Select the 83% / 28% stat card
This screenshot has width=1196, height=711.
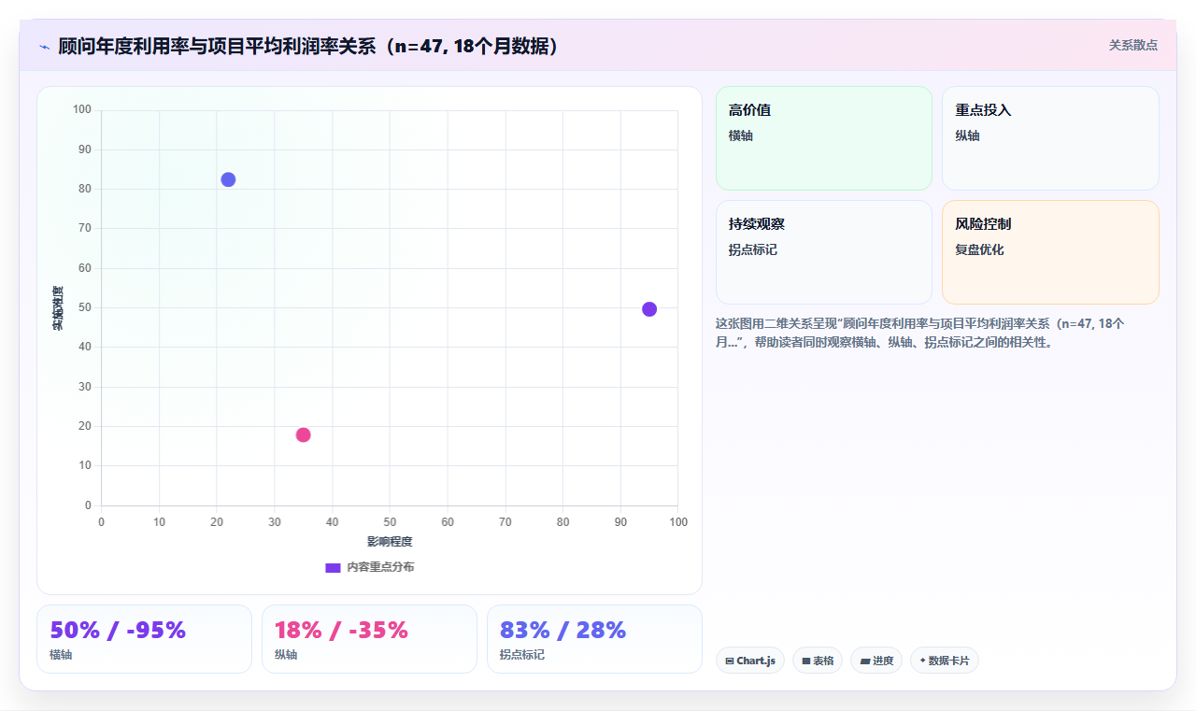click(594, 639)
